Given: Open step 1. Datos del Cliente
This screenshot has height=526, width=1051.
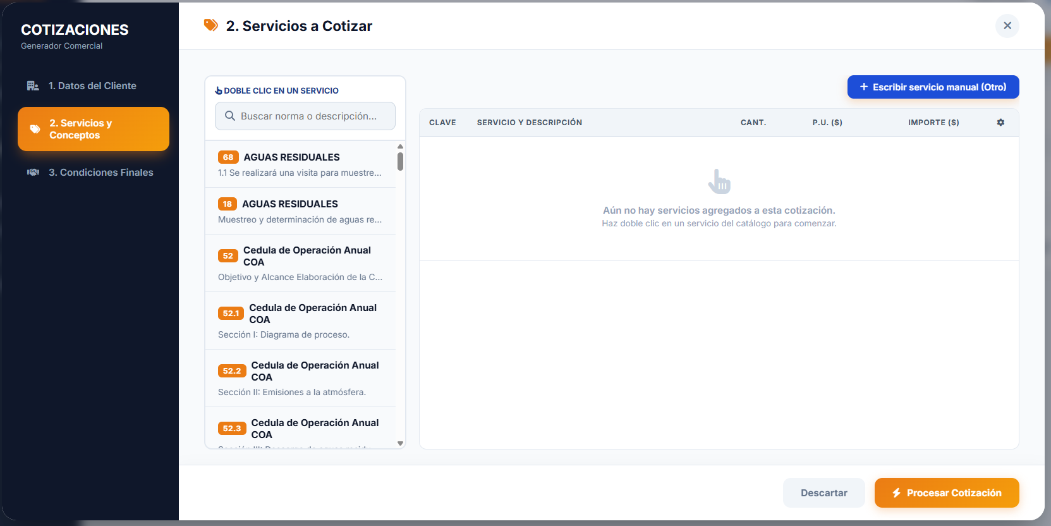Looking at the screenshot, I should pos(94,86).
